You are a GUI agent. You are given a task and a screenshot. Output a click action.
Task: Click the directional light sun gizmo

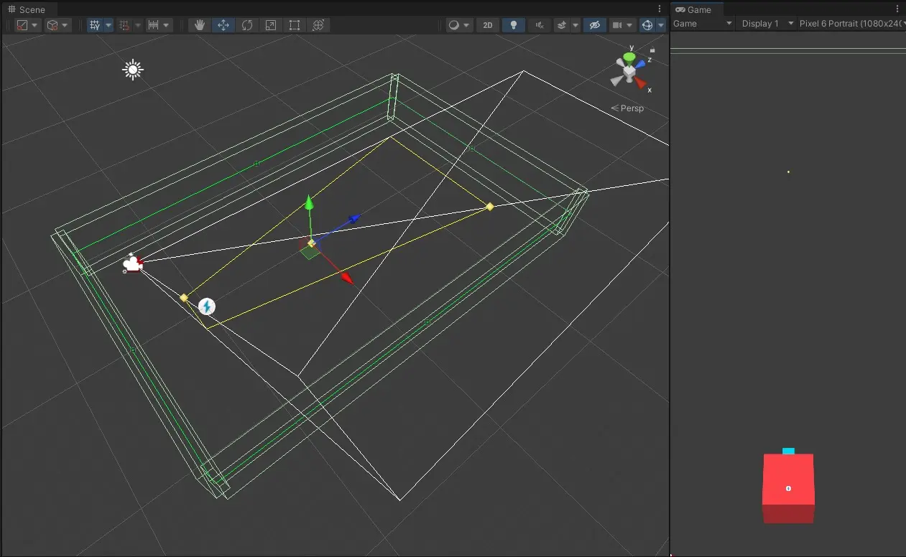132,70
